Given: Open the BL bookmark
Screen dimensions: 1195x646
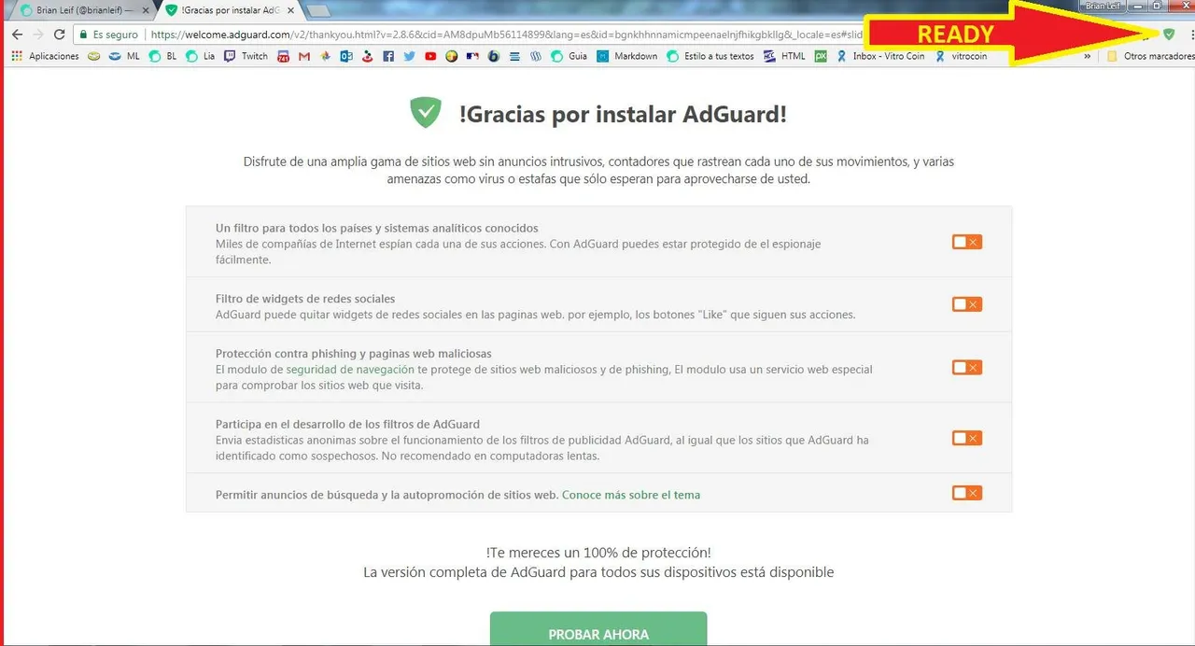Looking at the screenshot, I should tap(163, 56).
